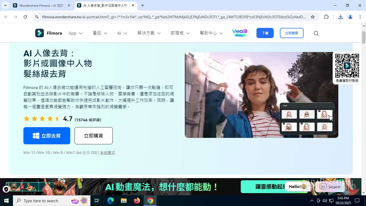The height and width of the screenshot is (206, 366).
Task: Expand the AI menu
Action: point(122,33)
